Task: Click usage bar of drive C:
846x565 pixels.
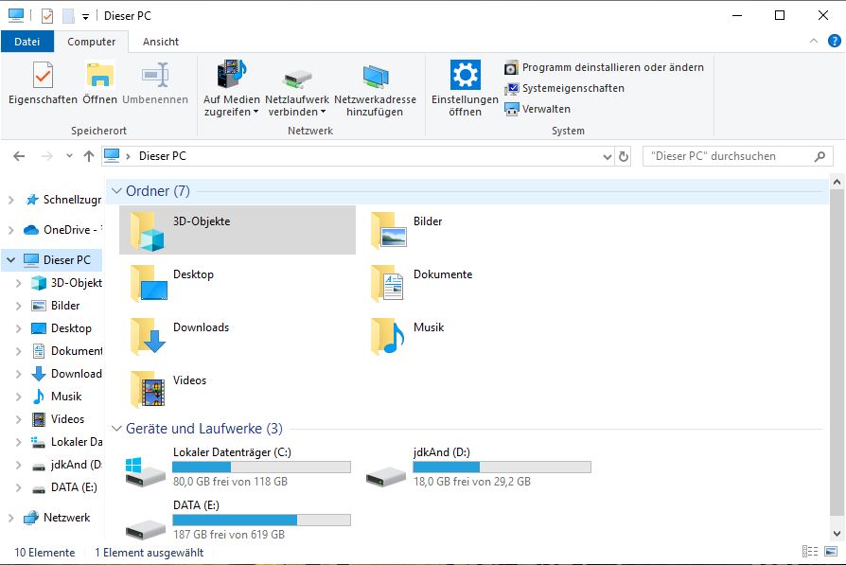Action: pyautogui.click(x=262, y=467)
